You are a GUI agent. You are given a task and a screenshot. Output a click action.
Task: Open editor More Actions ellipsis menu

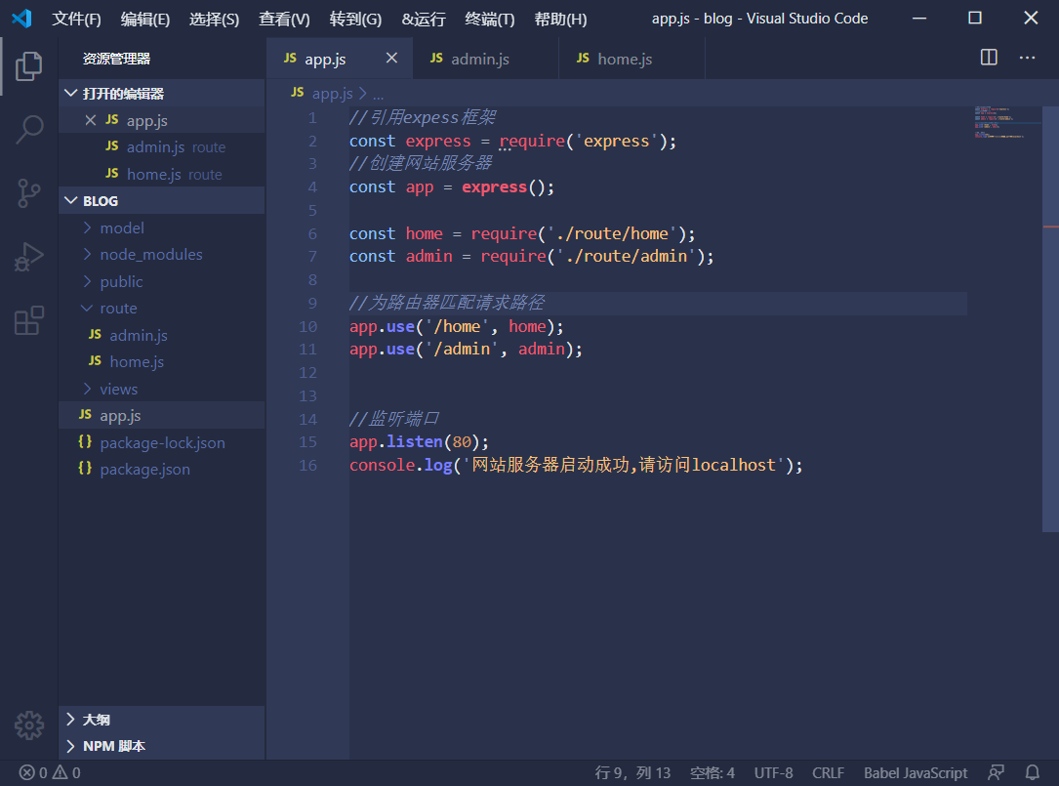[x=1027, y=58]
